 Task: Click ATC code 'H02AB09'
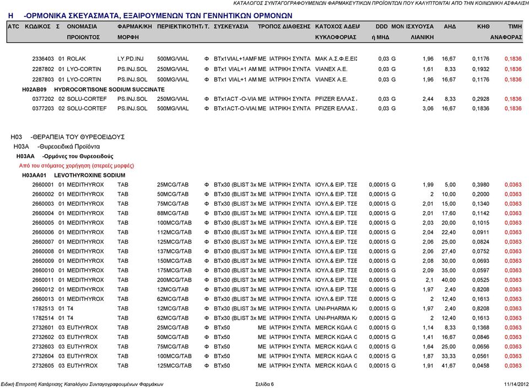pos(34,90)
